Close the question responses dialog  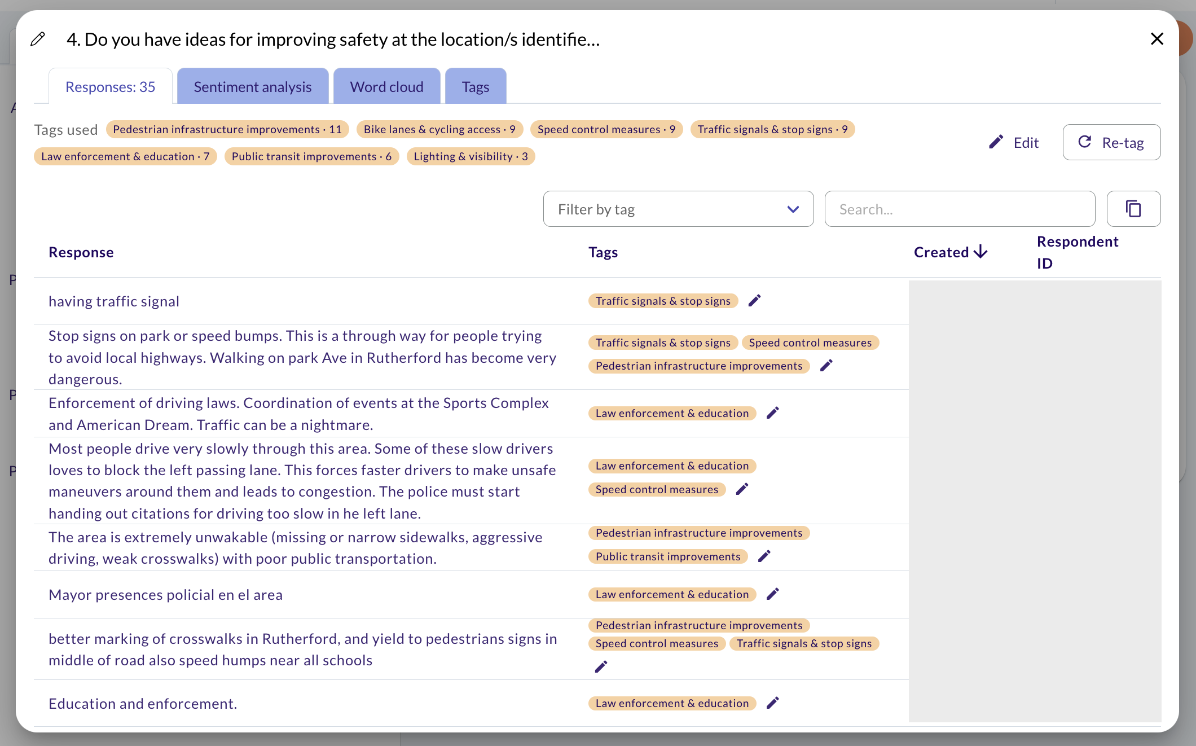coord(1157,39)
